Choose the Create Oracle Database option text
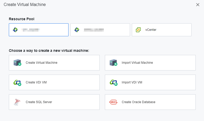 [139, 102]
